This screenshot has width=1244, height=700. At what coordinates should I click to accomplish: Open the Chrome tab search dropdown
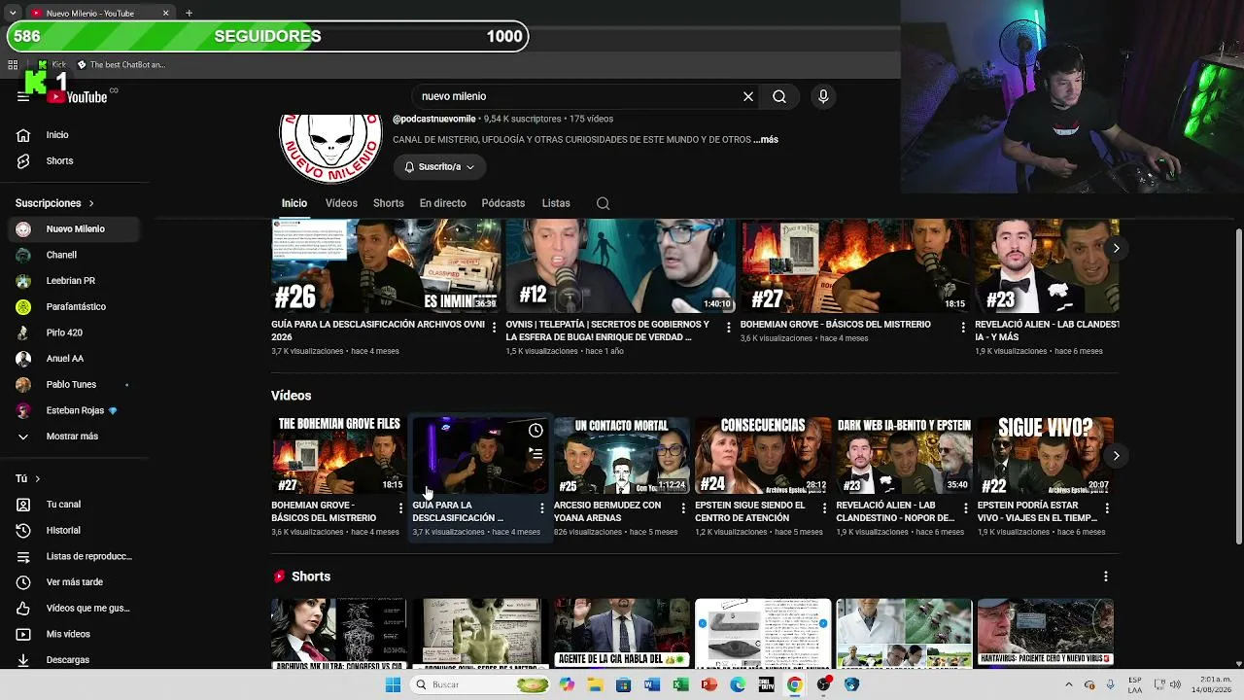13,13
